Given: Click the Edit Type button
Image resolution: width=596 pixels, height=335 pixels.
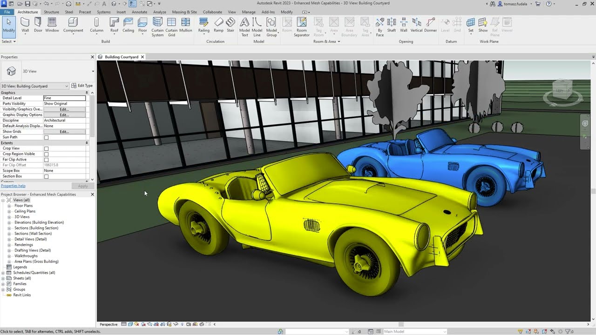Looking at the screenshot, I should (82, 86).
